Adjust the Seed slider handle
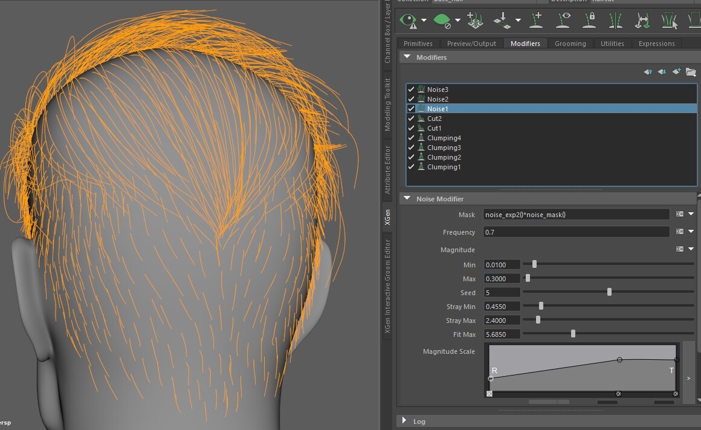This screenshot has height=430, width=701. click(x=609, y=292)
